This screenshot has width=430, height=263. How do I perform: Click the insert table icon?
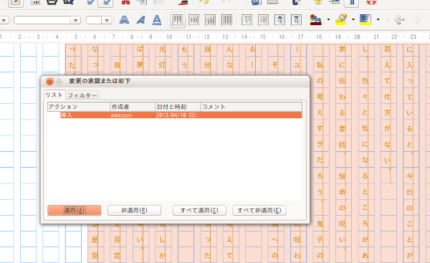(x=273, y=2)
